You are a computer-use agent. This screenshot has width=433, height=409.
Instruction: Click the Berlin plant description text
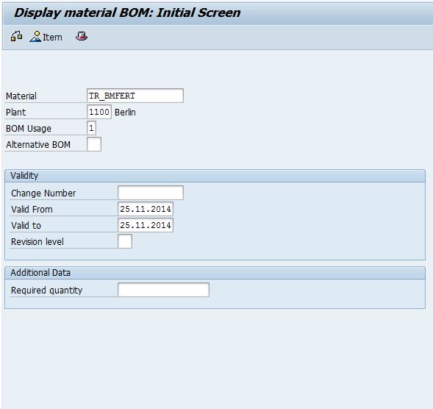(x=125, y=113)
